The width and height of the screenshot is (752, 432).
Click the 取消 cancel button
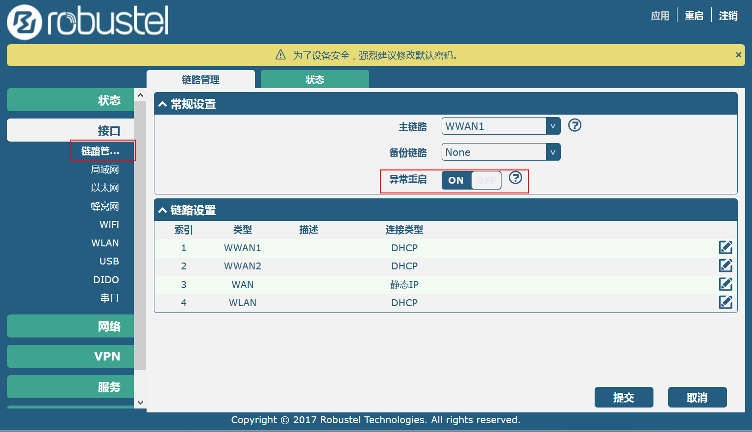(697, 397)
